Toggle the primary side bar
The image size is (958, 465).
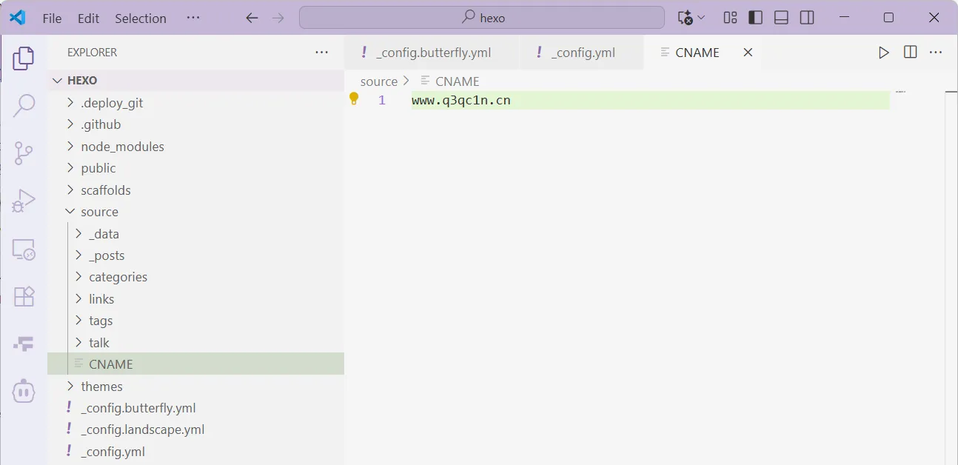(x=755, y=18)
